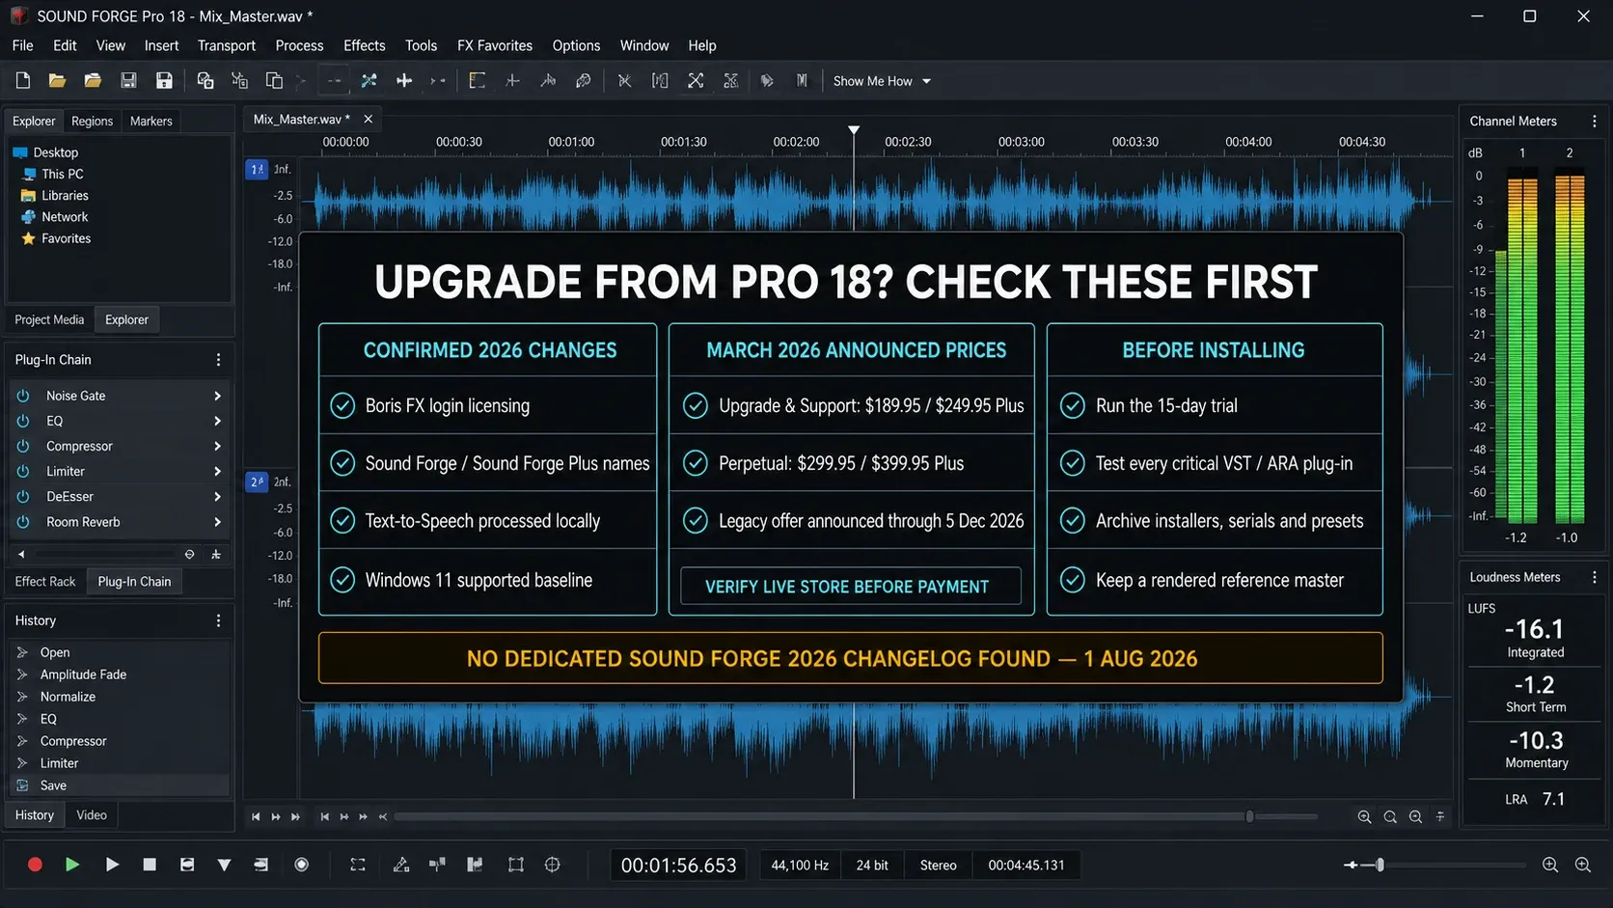Open the FX Favorites menu
The width and height of the screenshot is (1613, 908).
click(x=495, y=45)
